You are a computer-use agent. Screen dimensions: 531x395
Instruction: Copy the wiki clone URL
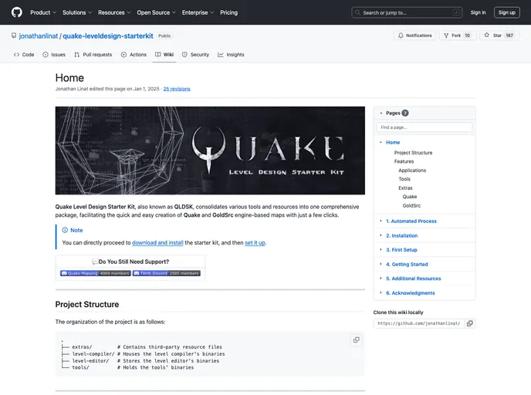pyautogui.click(x=469, y=323)
